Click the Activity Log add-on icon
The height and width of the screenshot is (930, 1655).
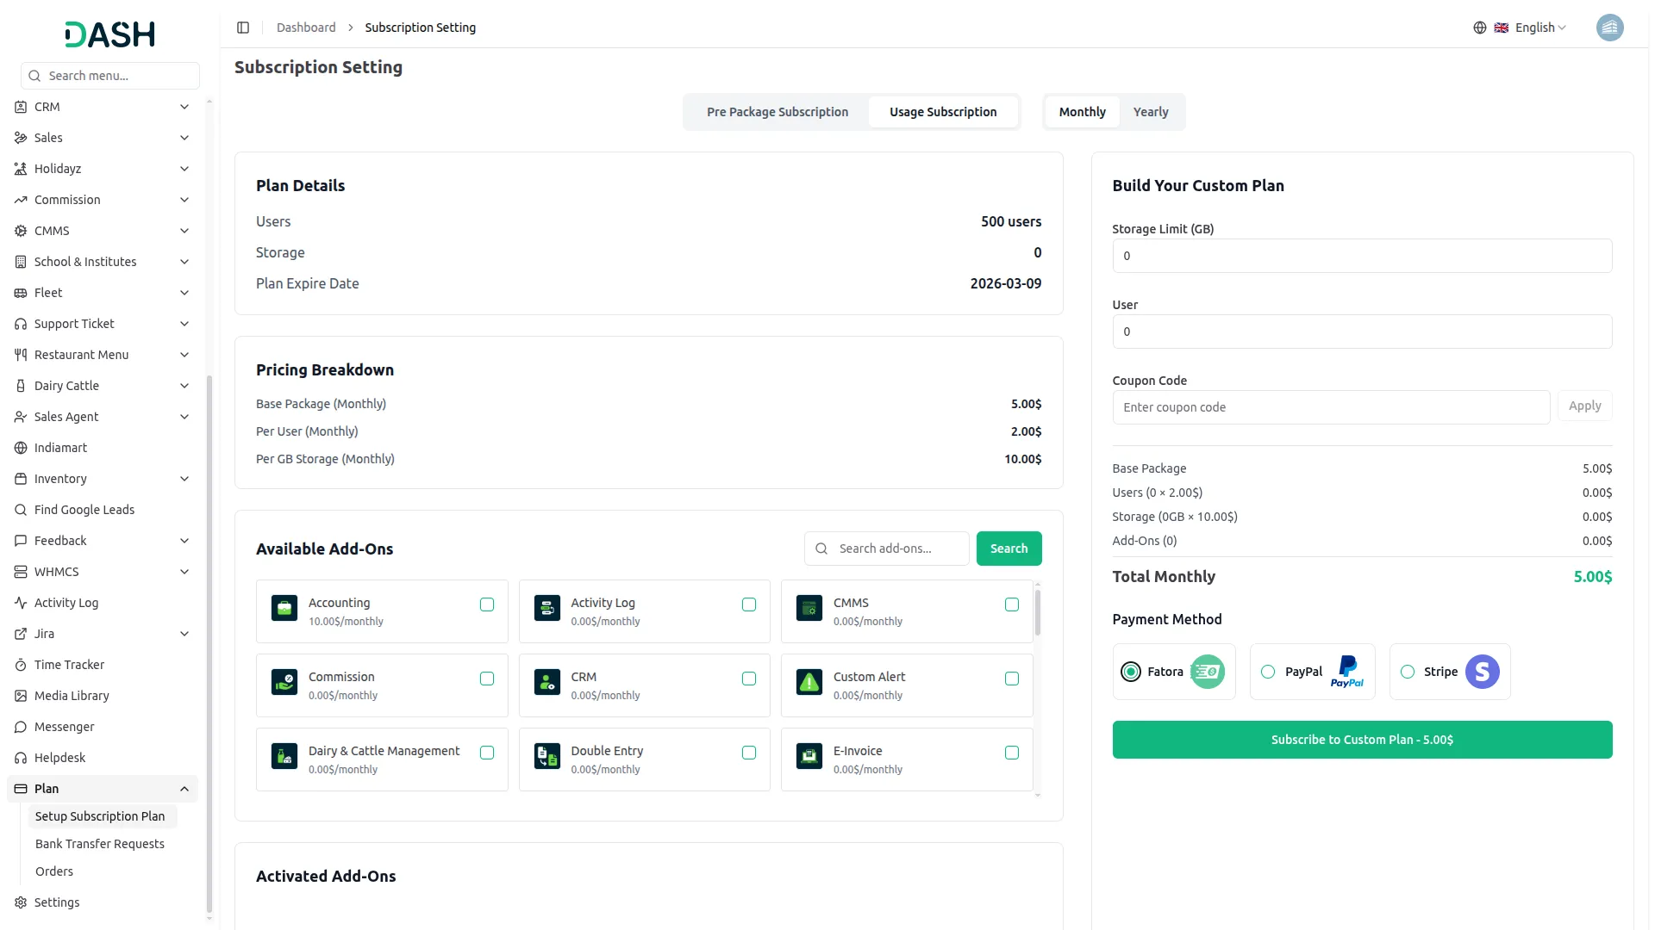(x=547, y=608)
